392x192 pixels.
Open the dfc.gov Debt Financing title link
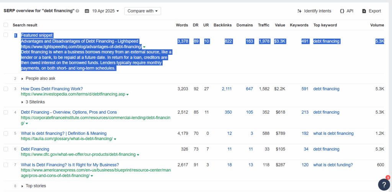(x=35, y=149)
